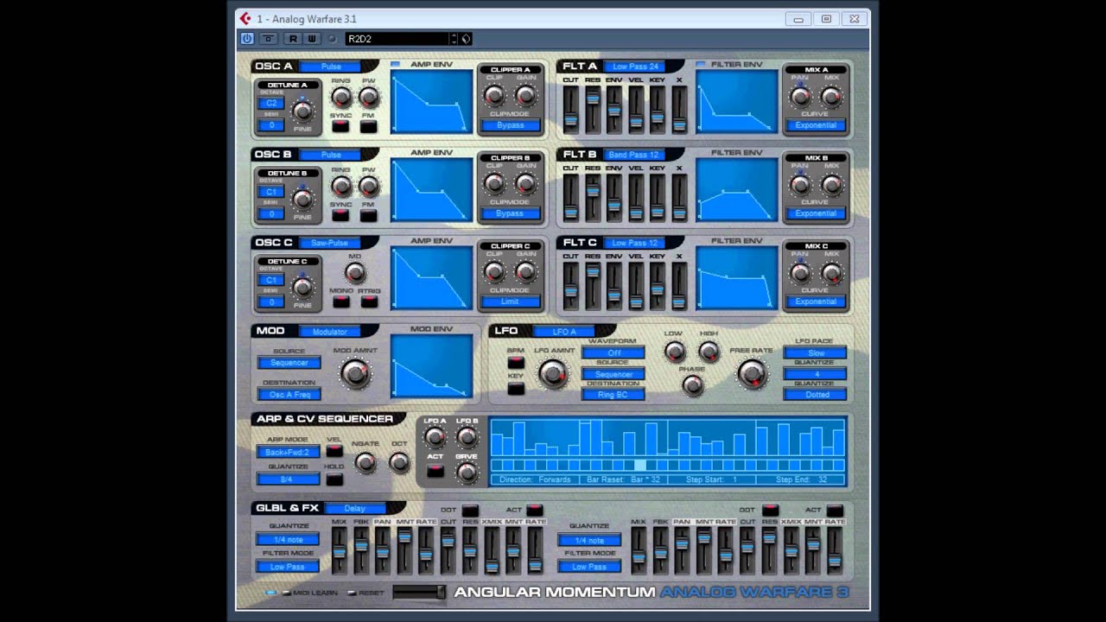The image size is (1106, 622).
Task: Click the LFO AMNT knob
Action: tap(554, 374)
